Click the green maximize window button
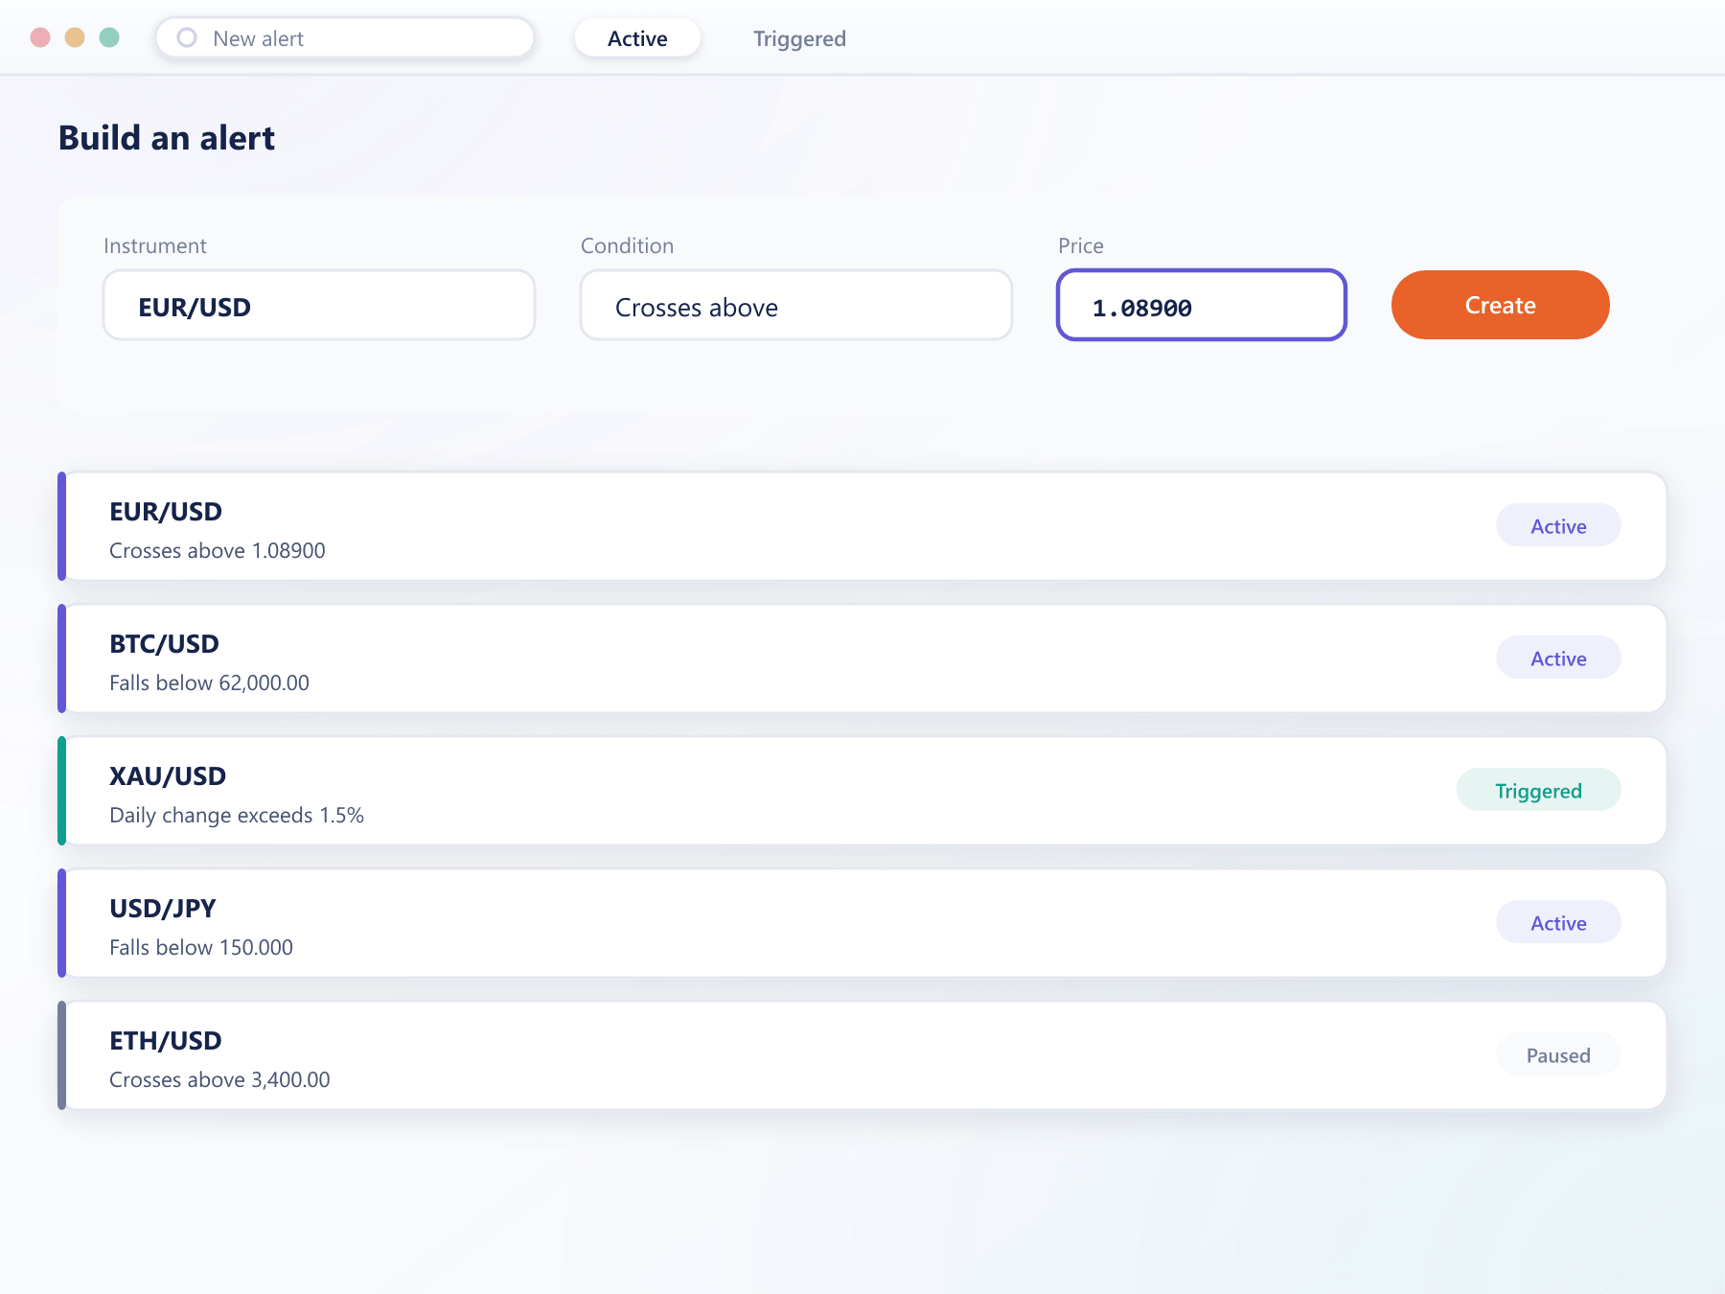 coord(109,37)
